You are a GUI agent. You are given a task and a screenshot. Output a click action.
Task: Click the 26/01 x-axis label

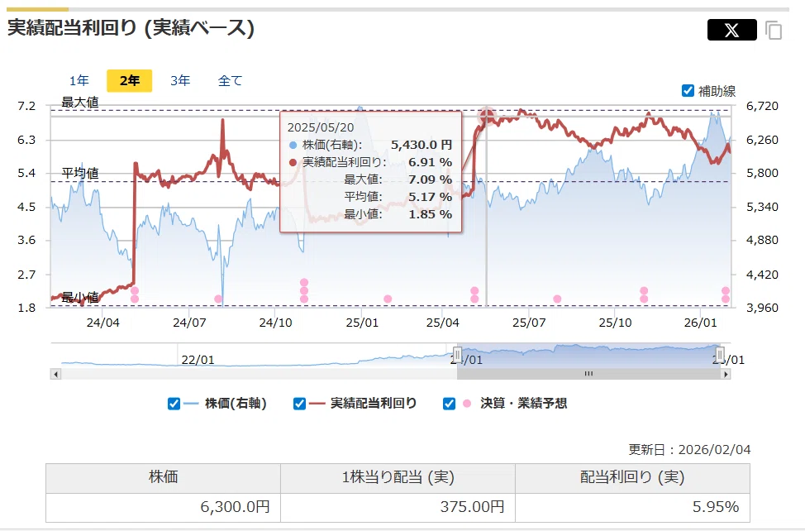point(700,323)
